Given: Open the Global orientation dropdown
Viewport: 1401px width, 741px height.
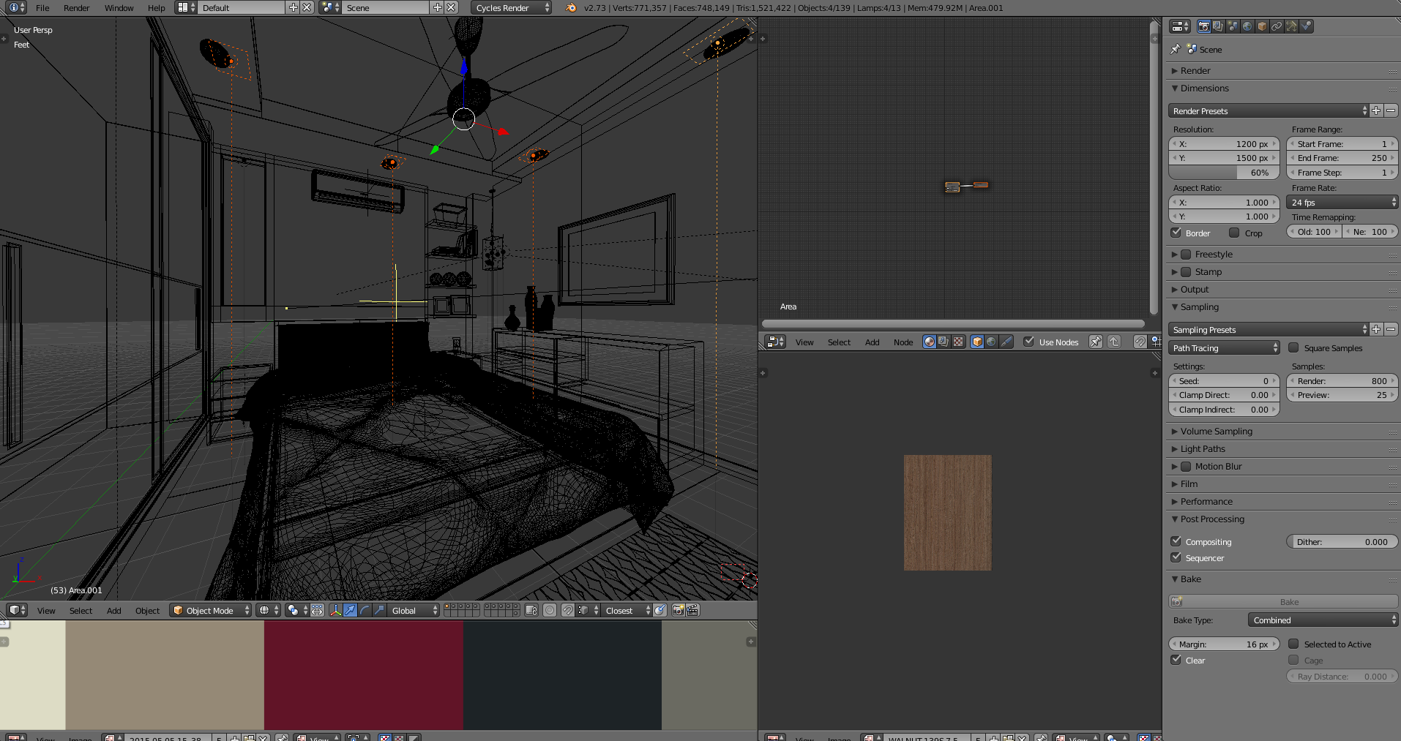Looking at the screenshot, I should point(414,610).
